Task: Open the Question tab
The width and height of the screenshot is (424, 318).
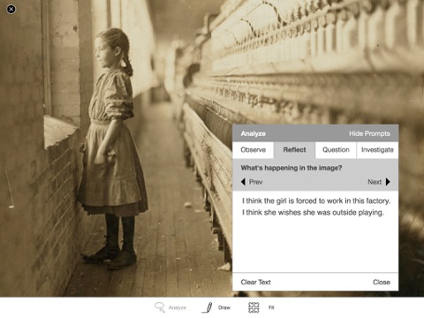Action: point(336,150)
